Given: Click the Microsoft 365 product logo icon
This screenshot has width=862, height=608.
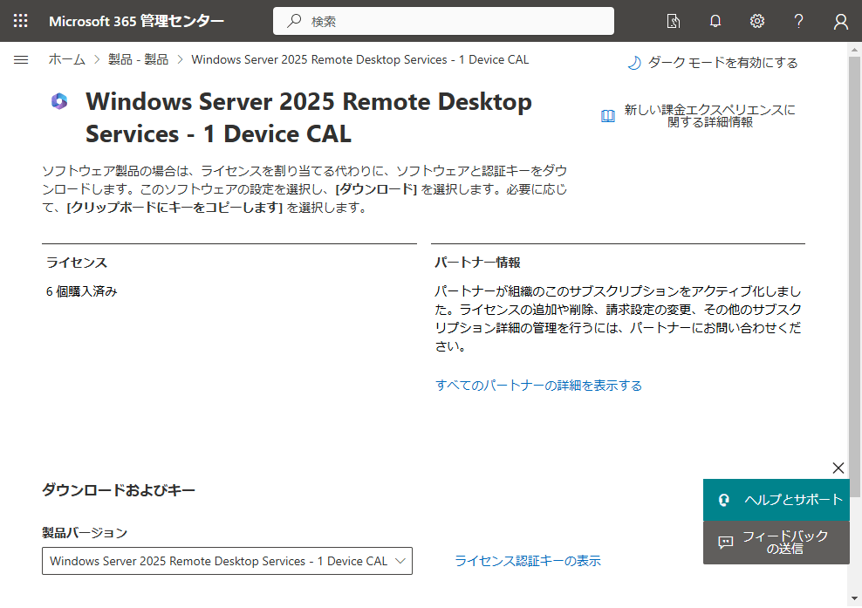Looking at the screenshot, I should click(59, 101).
